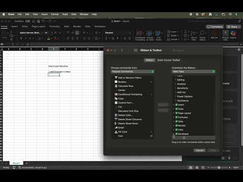This screenshot has width=243, height=182.
Task: Uncheck the Data tab checkbox
Action: tap(176, 121)
